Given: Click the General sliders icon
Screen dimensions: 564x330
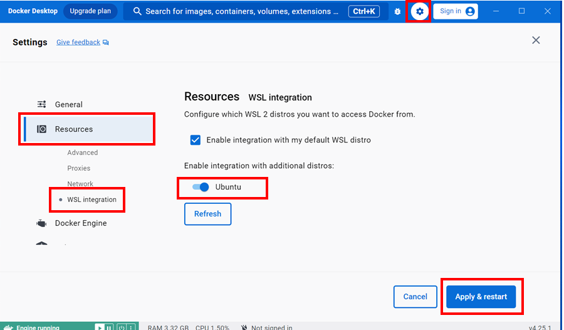Looking at the screenshot, I should click(x=42, y=105).
